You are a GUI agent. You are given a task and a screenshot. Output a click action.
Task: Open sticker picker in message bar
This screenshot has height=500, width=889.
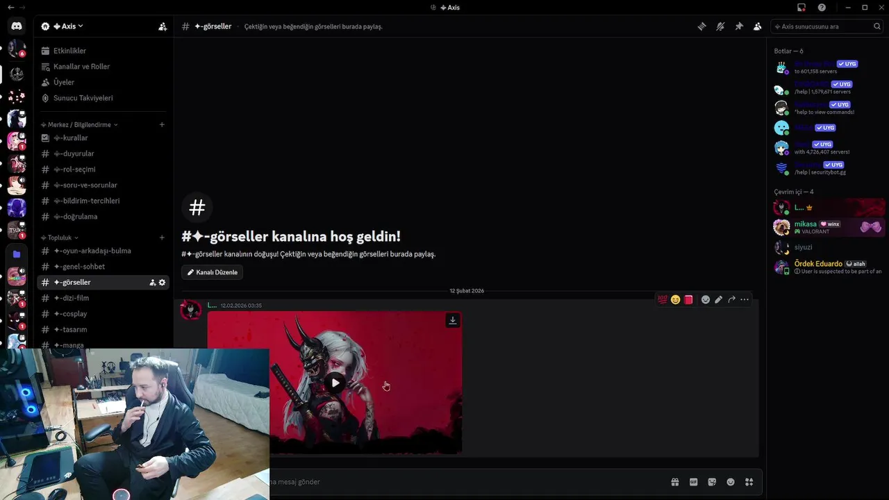coord(712,482)
